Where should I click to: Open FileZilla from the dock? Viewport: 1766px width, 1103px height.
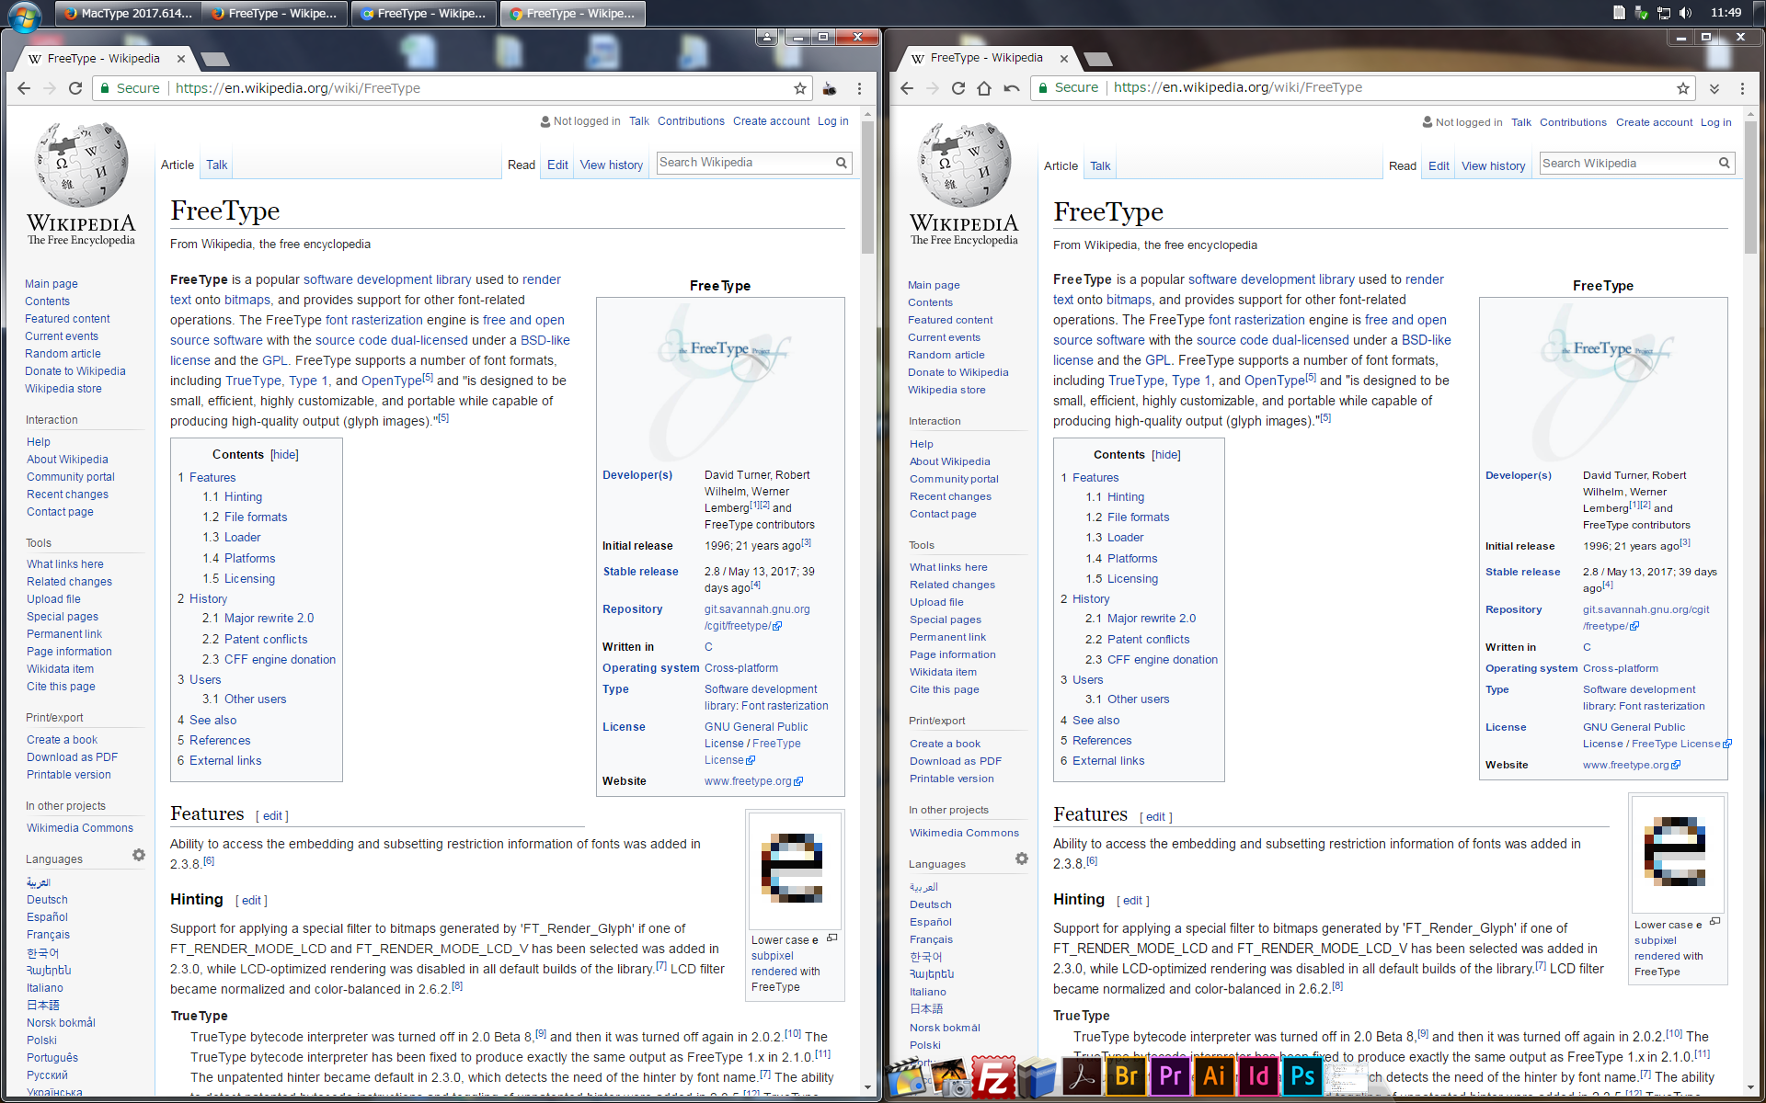[994, 1077]
